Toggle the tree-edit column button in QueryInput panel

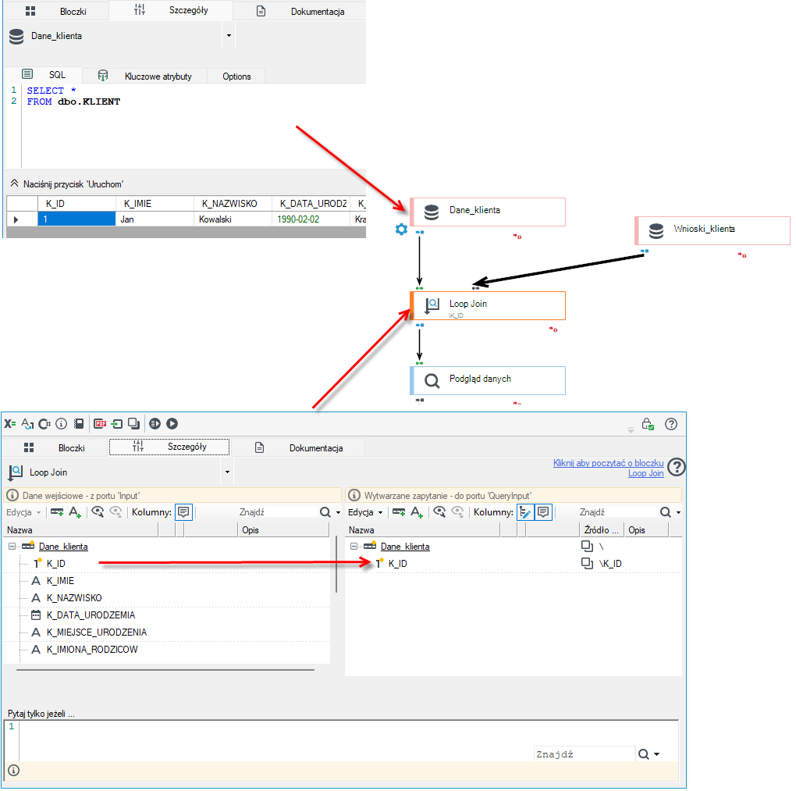coord(525,512)
